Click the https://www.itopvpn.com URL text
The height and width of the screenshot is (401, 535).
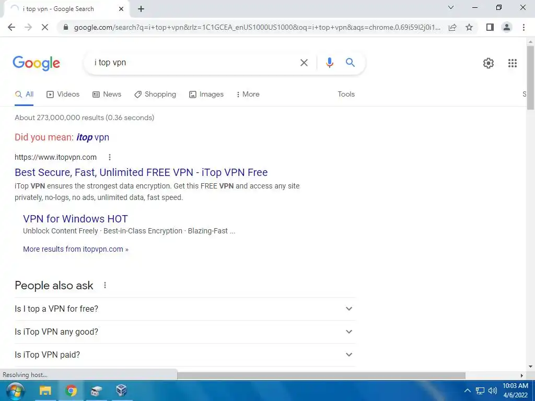(55, 157)
